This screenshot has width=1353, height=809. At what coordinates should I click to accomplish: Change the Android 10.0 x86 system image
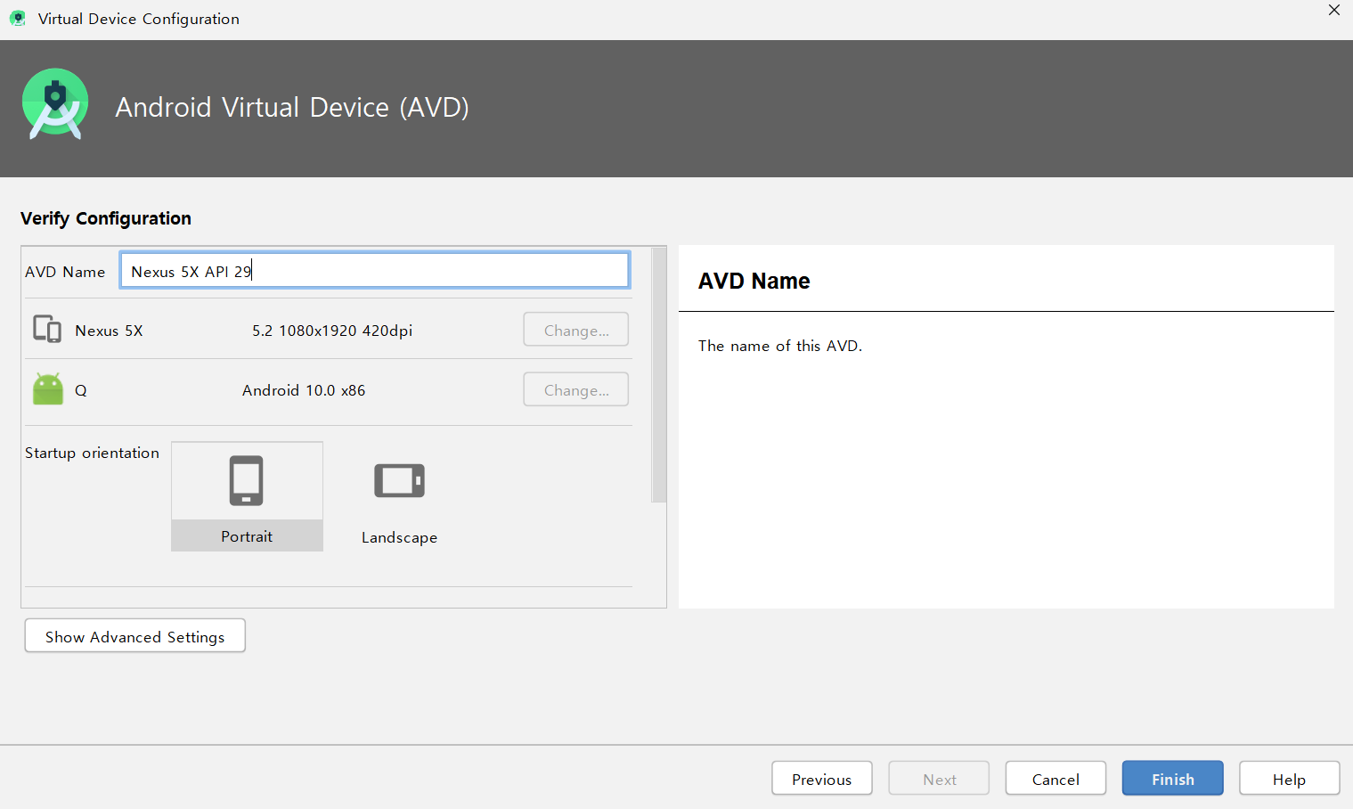click(576, 389)
